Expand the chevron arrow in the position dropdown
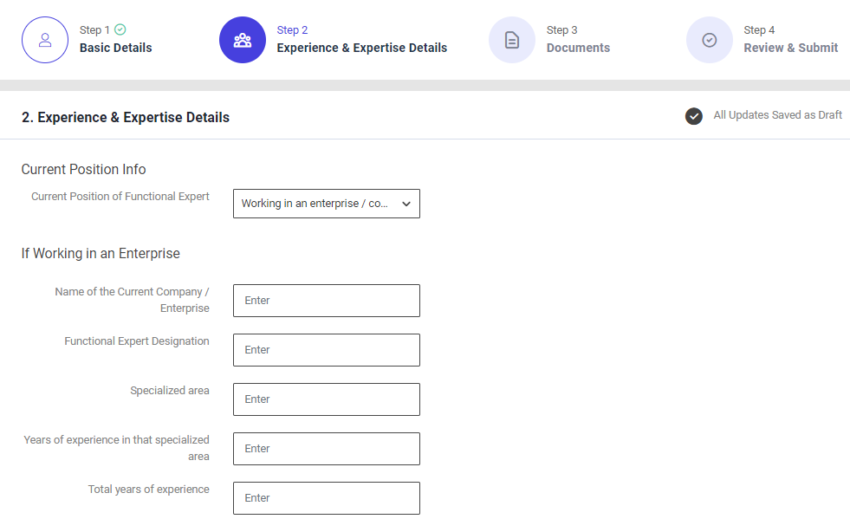 [x=406, y=204]
